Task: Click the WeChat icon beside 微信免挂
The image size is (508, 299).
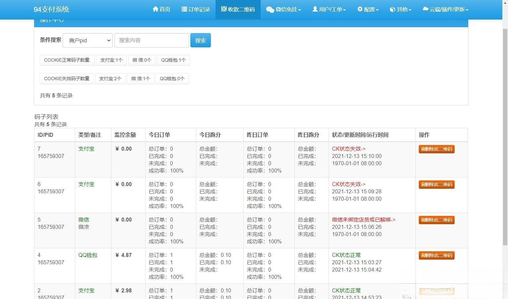Action: click(270, 10)
